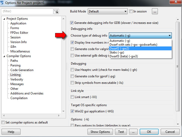Open build modes with the ellipsis button next to In session
Image resolution: width=182 pixels, height=137 pixels.
click(155, 11)
